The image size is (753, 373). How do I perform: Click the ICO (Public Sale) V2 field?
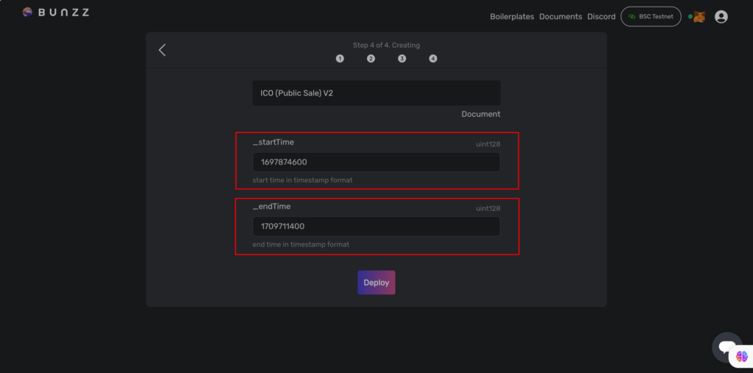376,93
